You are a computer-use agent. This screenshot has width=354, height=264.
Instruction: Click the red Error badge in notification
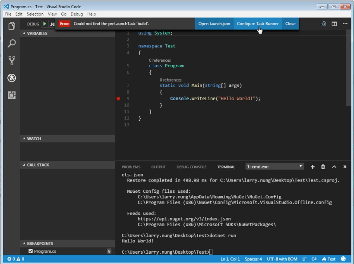coord(64,24)
